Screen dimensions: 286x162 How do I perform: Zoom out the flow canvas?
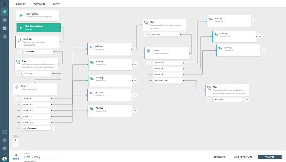[x=15, y=145]
